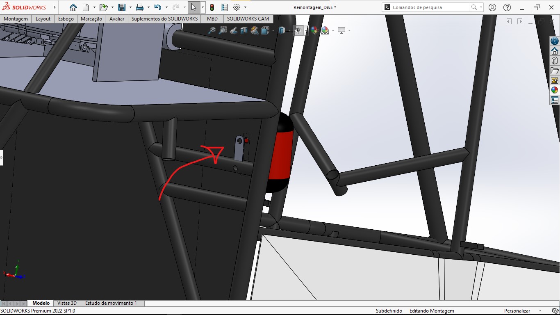Click the Edit Appearance colored sphere icon
Image resolution: width=560 pixels, height=315 pixels.
314,30
